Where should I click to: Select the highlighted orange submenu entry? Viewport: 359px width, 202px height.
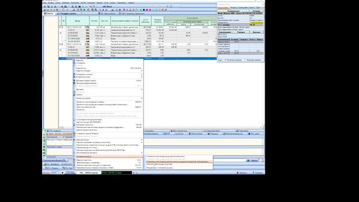[x=179, y=162]
